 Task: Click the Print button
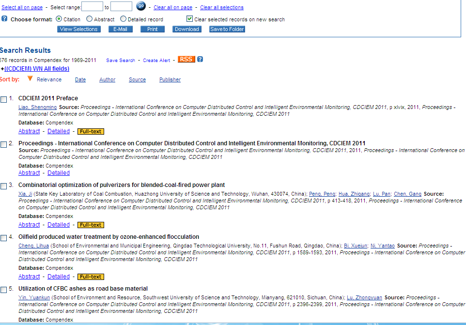153,29
